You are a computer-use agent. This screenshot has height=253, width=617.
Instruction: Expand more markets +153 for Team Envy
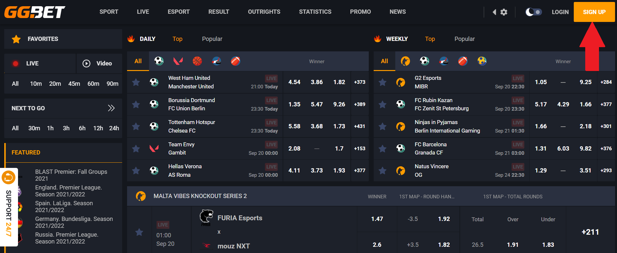click(x=360, y=149)
